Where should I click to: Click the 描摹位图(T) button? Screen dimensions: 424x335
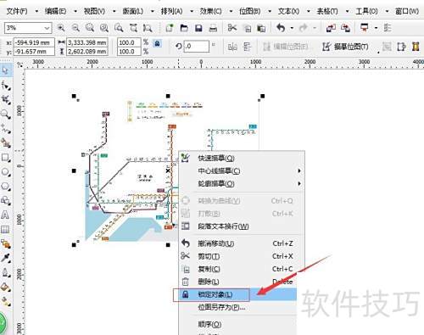coord(345,47)
